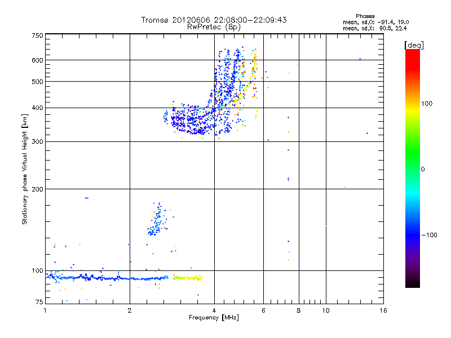Screen dimensions: 451x338
Task: Click the 'mean, sd,O: -91.4, 19.0' statistics line
Action: [375, 22]
